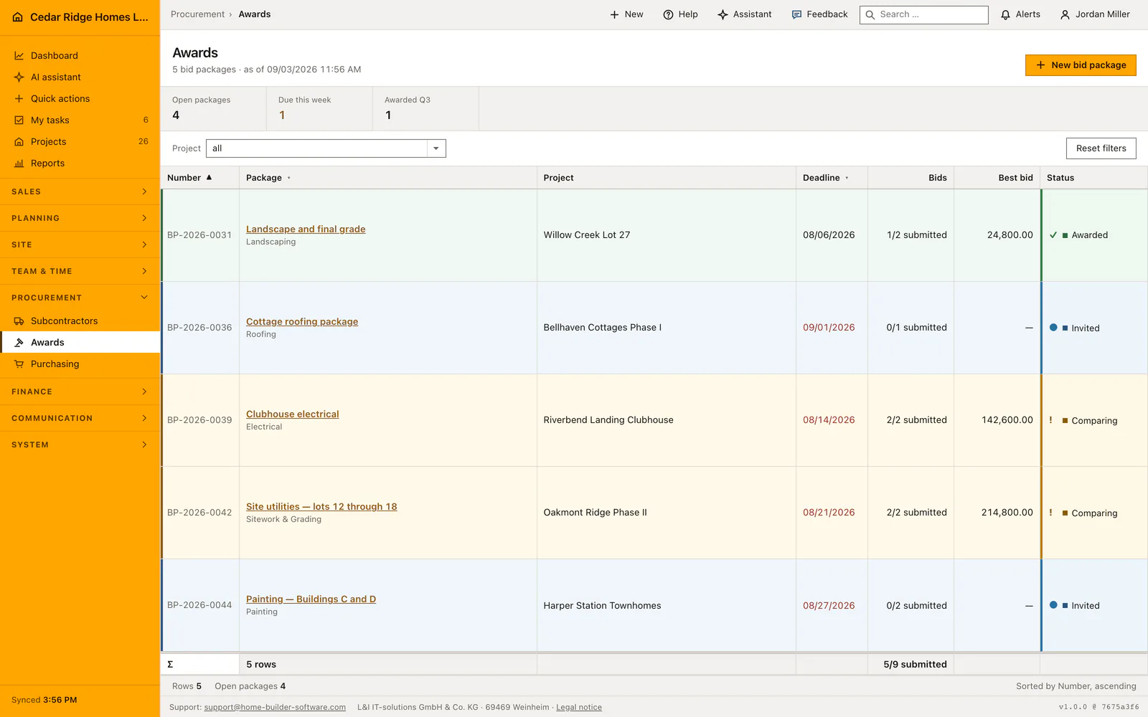
Task: Open the New menu in top bar
Action: pos(626,14)
